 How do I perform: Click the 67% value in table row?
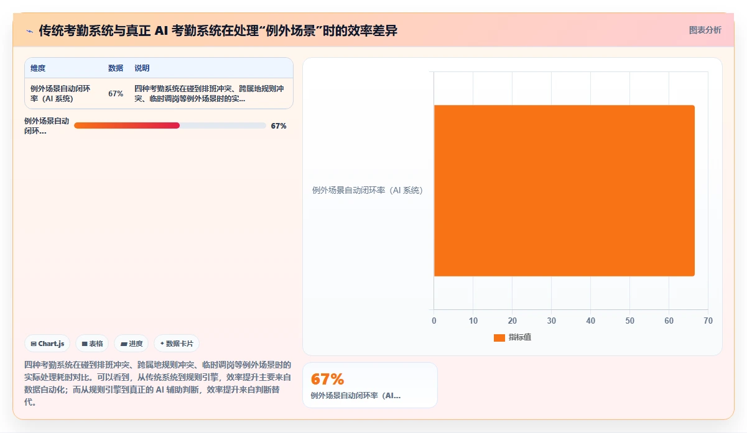[116, 94]
